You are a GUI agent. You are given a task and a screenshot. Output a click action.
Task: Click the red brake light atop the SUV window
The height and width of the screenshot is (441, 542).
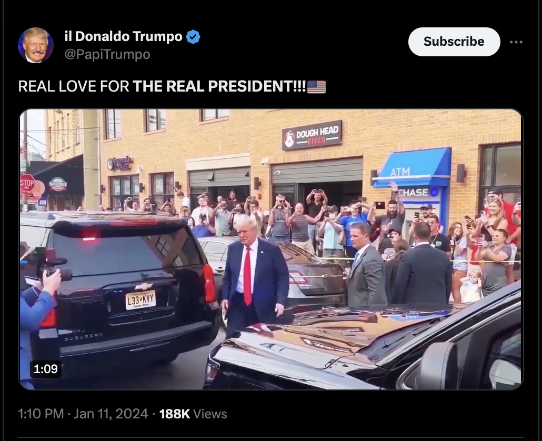tap(89, 238)
